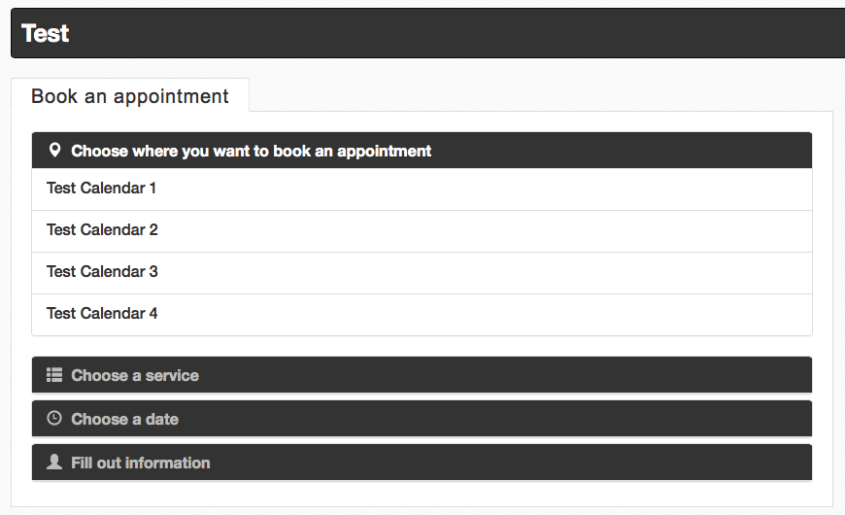Pick Test Calendar 4 from the list

[422, 315]
